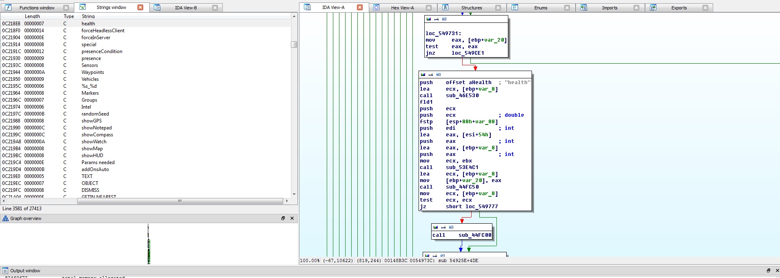Switch to the IDA View-A tab
Viewport: 780px width, 278px height.
tap(333, 7)
